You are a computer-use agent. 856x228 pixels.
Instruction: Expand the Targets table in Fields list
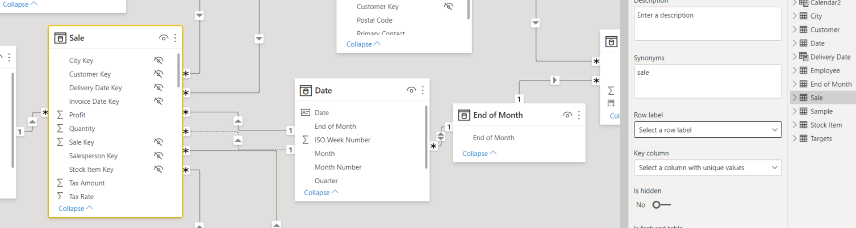point(795,138)
